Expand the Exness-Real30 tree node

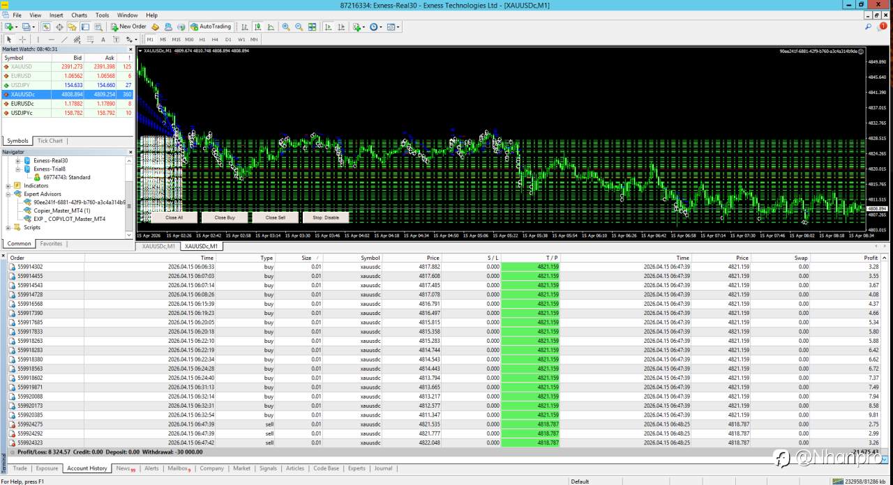point(17,160)
